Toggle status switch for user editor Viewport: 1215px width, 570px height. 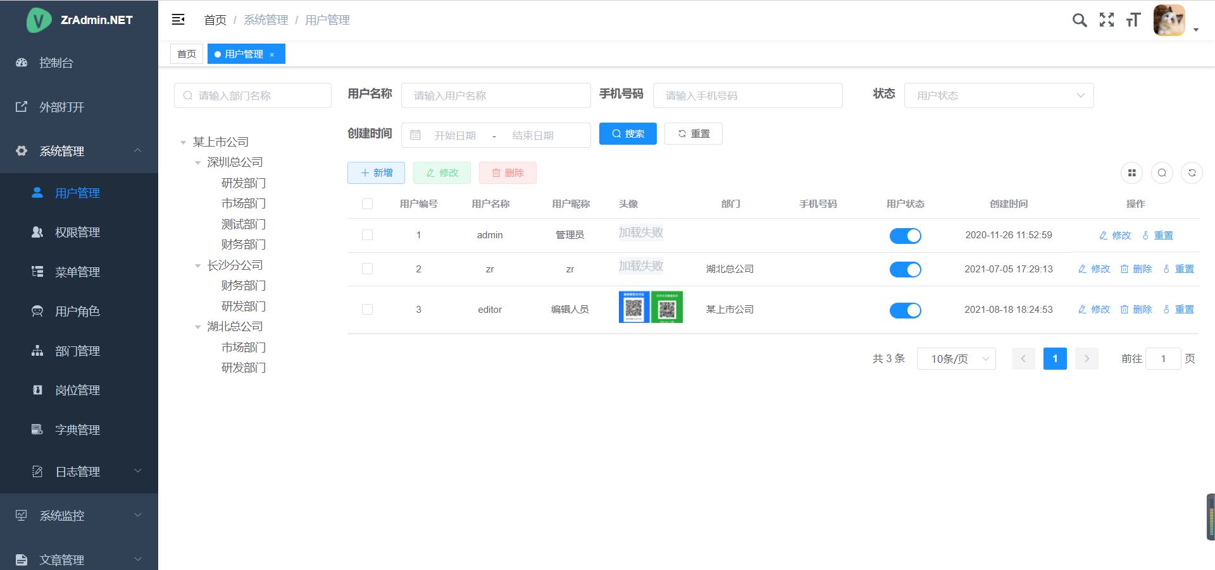[905, 310]
